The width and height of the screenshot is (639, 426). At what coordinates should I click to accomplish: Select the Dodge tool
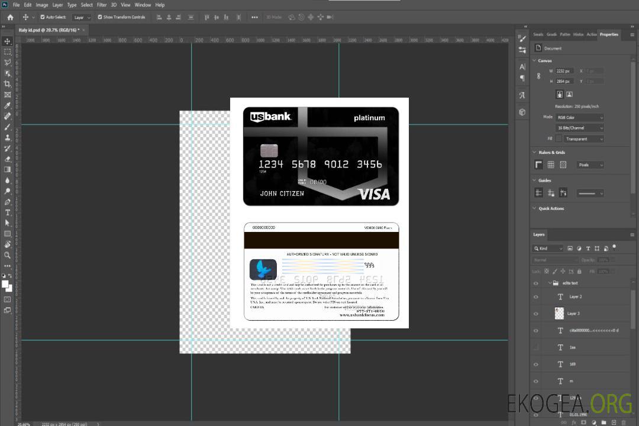pos(7,191)
